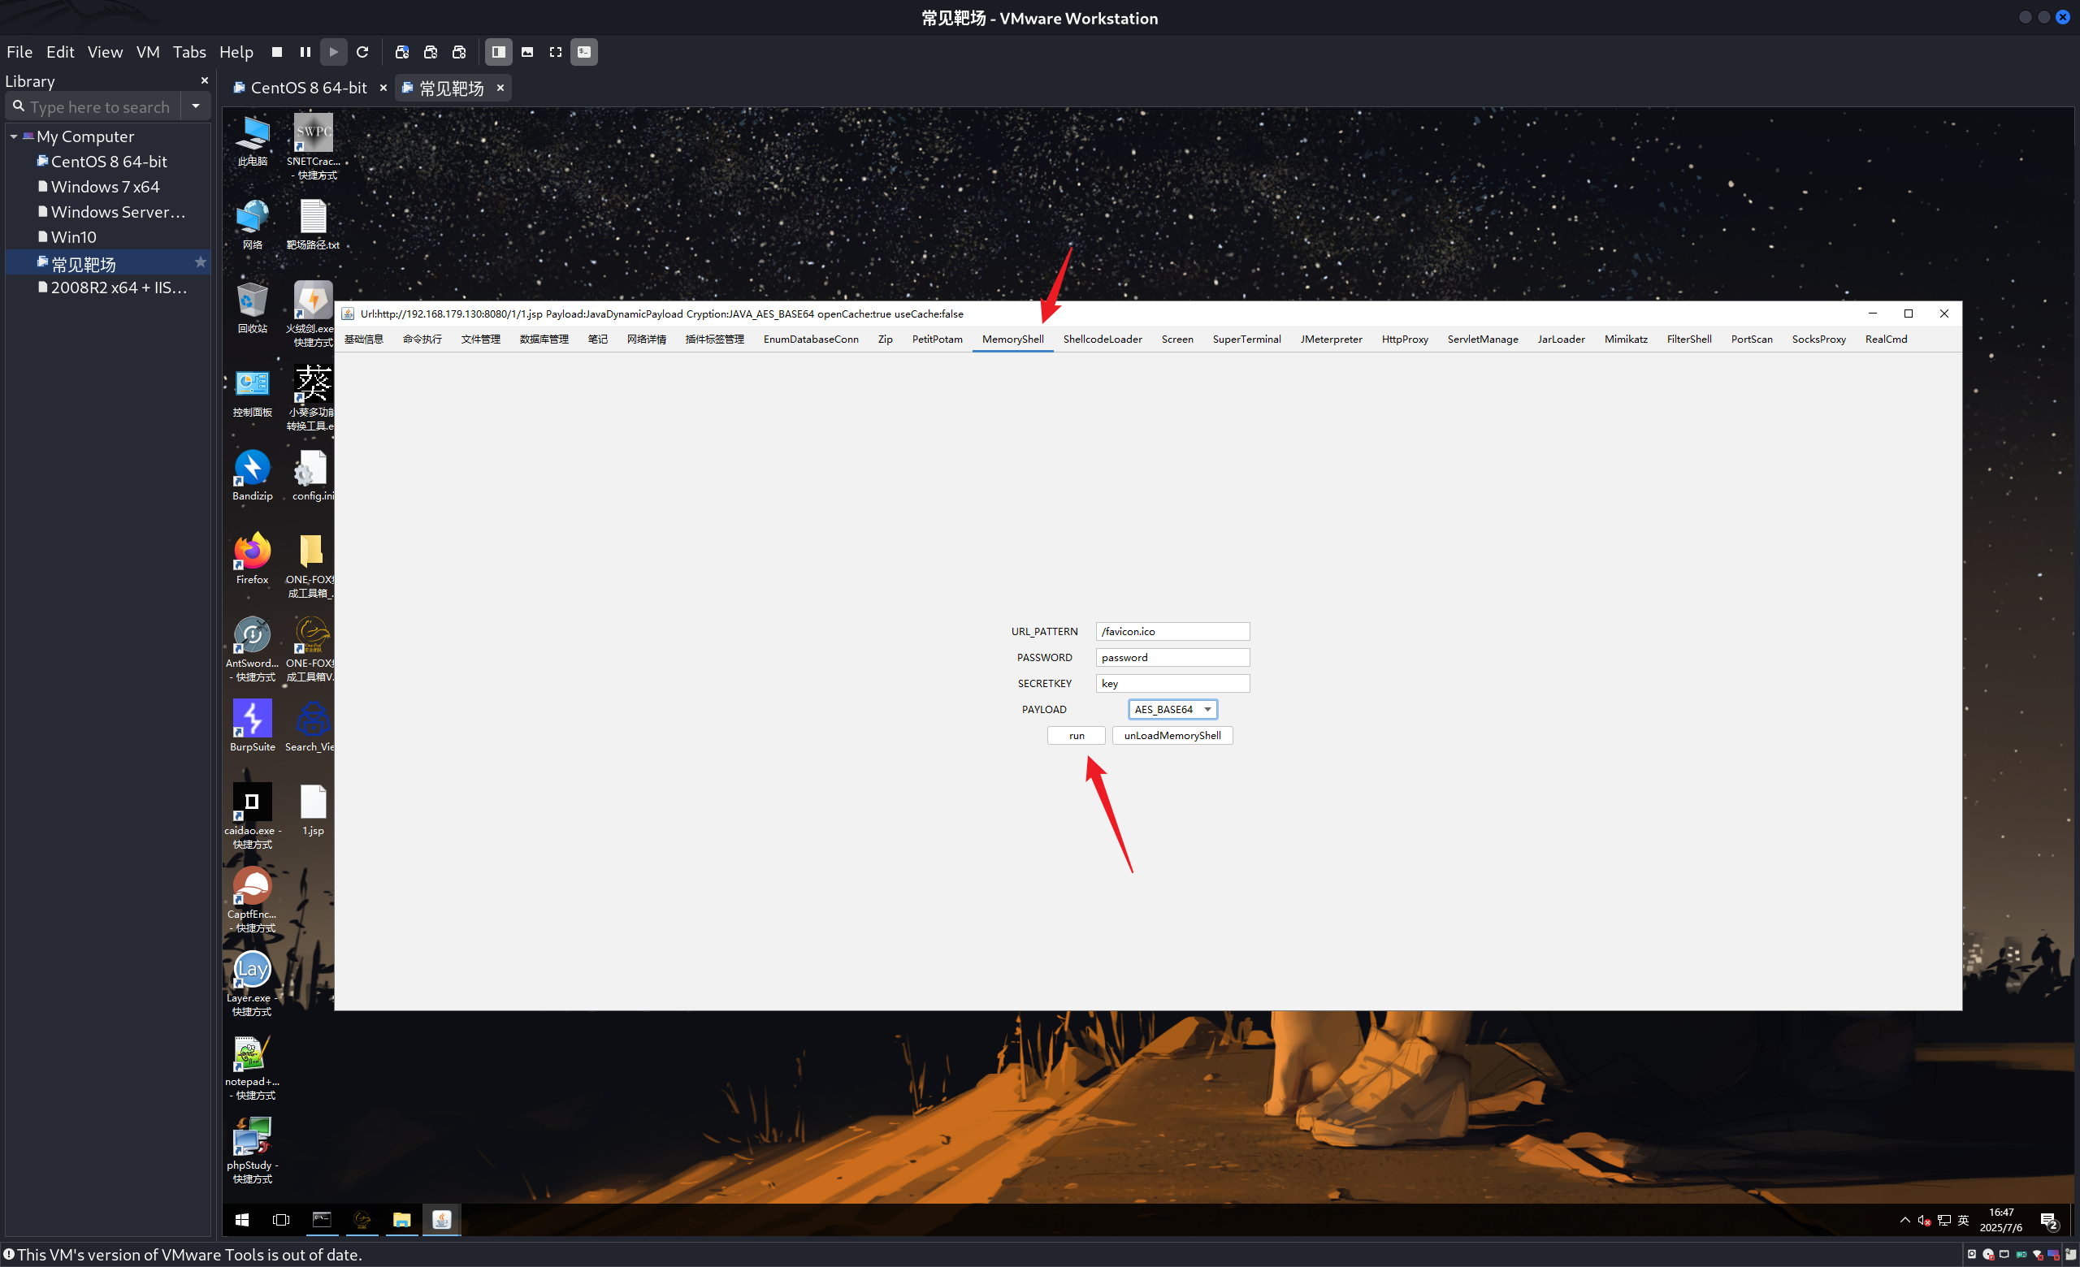Click the URL_PATTERN input field
The height and width of the screenshot is (1267, 2080).
click(1172, 631)
